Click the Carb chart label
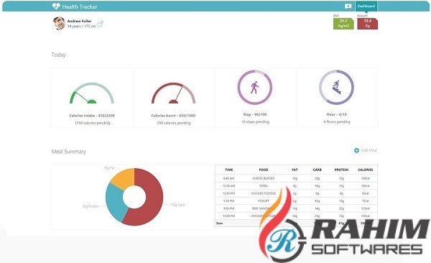Viewport: 431px width, 263px height. coord(178,205)
